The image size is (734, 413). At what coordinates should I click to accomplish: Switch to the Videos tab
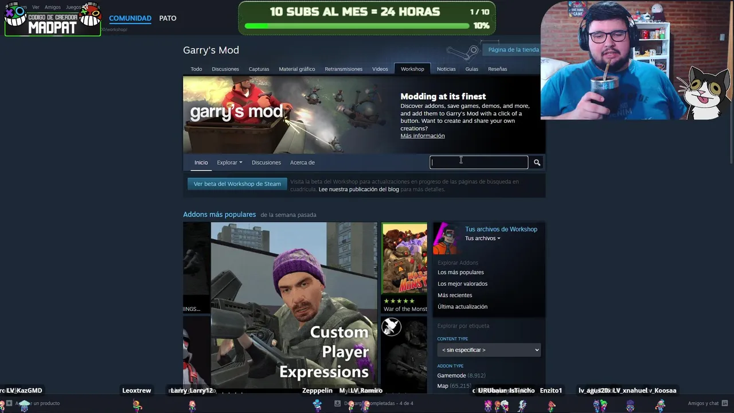(x=380, y=69)
